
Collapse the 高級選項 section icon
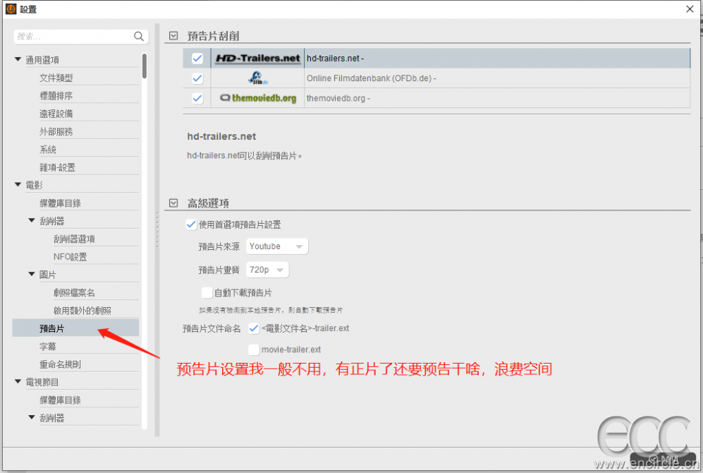click(173, 203)
